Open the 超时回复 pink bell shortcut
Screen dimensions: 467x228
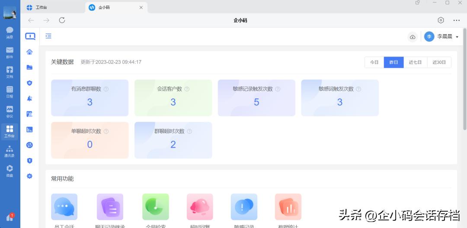click(200, 207)
